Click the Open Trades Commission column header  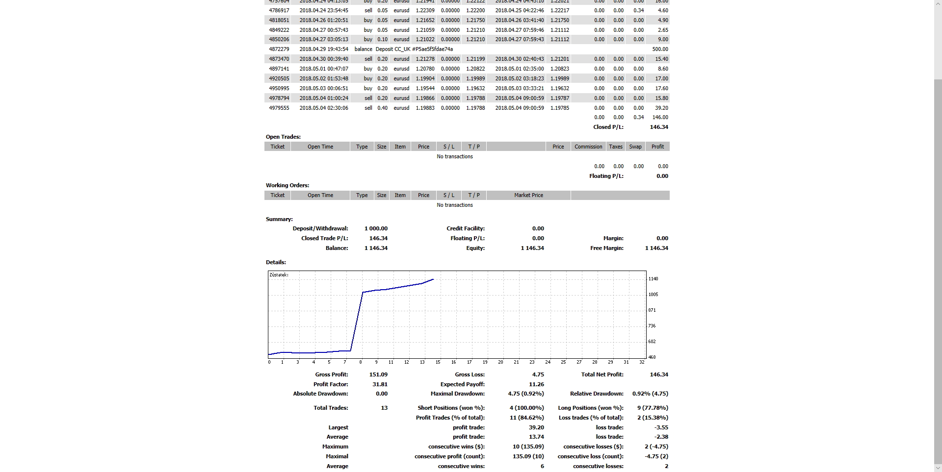click(588, 147)
